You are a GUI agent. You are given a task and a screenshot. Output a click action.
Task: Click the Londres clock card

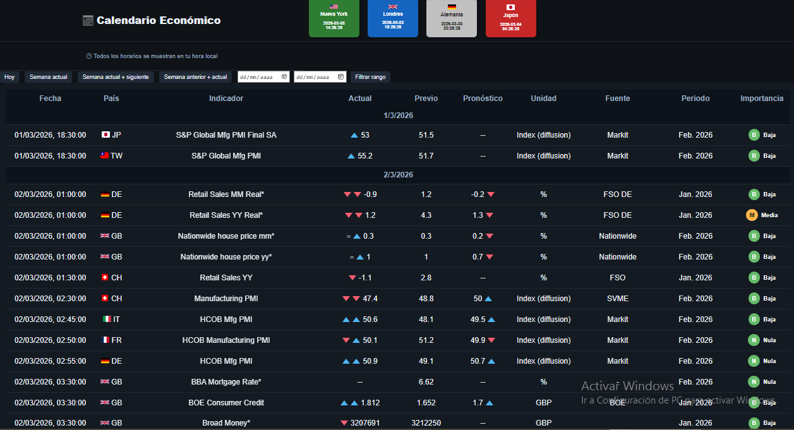(392, 18)
